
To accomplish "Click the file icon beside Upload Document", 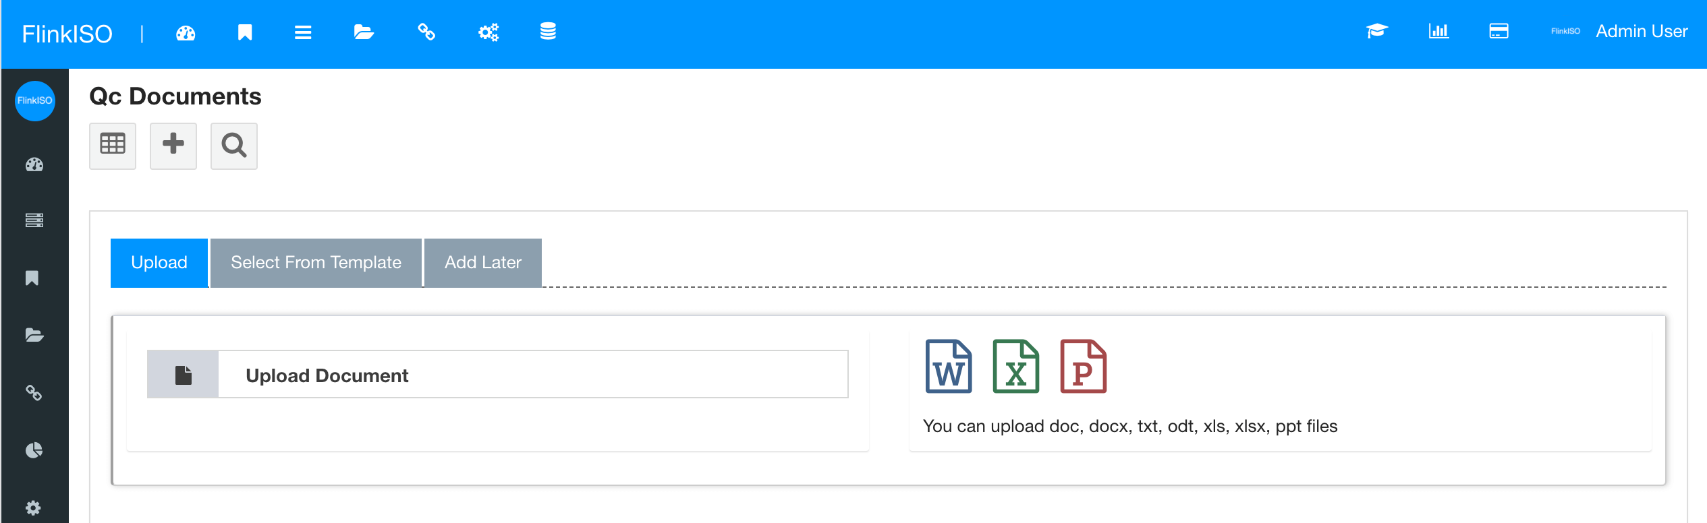I will pyautogui.click(x=183, y=375).
